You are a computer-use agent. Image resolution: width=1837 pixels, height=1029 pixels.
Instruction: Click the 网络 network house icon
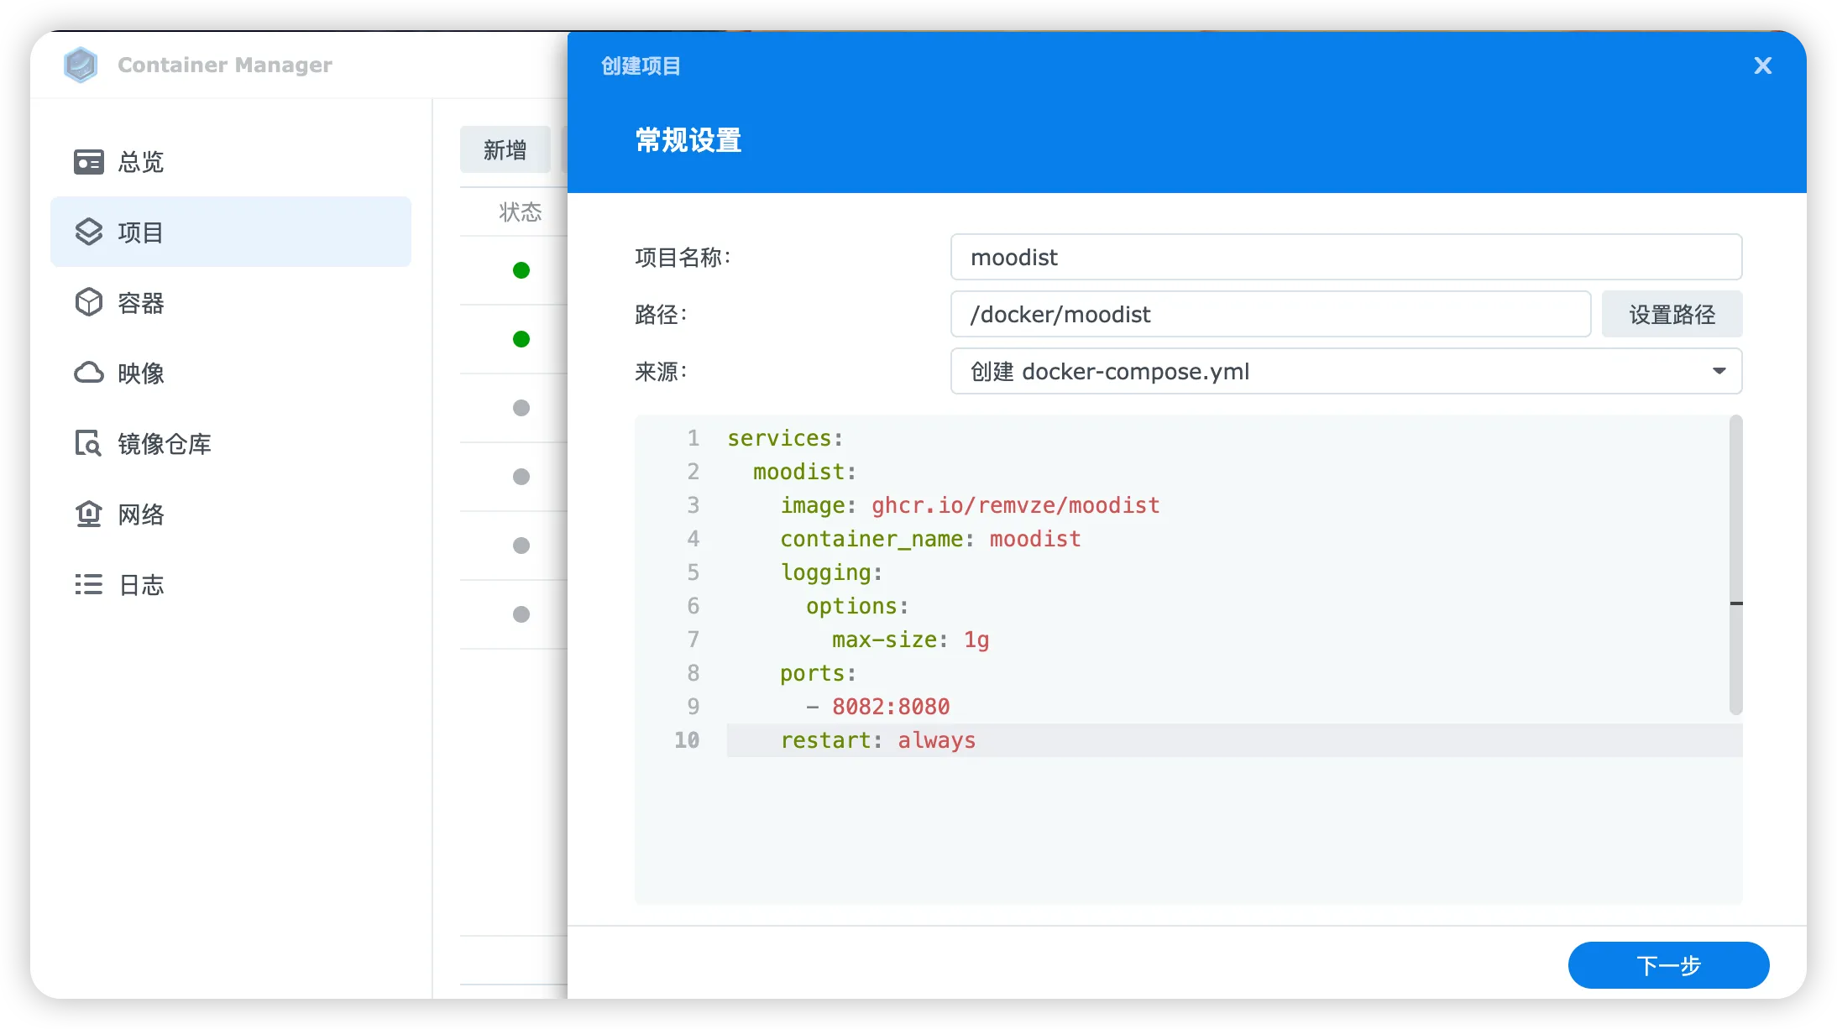89,514
